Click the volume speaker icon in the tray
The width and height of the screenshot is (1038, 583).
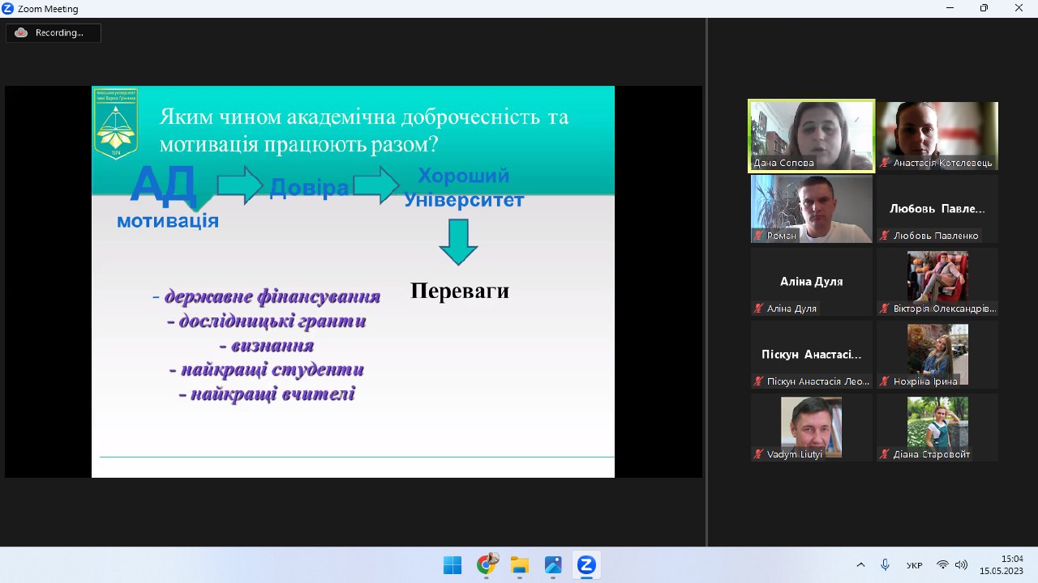tap(962, 565)
